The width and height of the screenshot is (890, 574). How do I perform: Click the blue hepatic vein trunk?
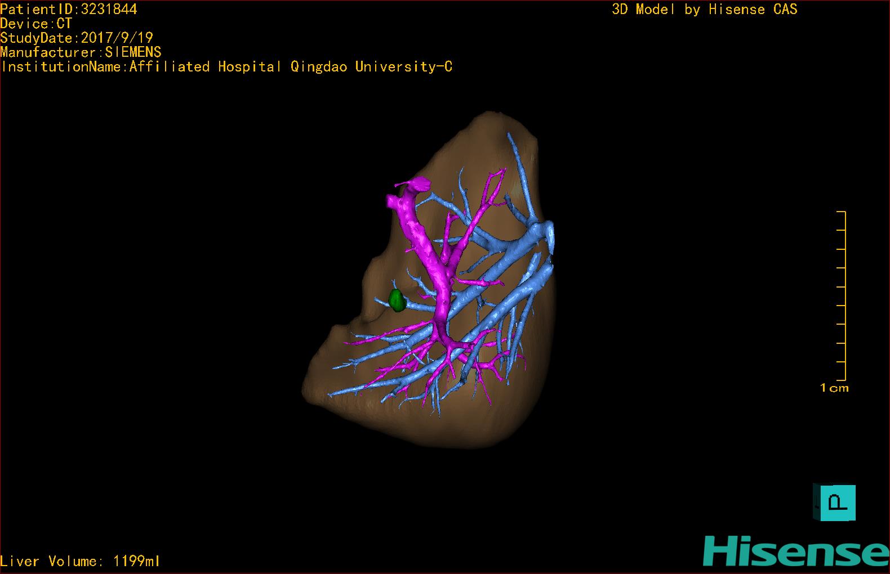coord(507,246)
